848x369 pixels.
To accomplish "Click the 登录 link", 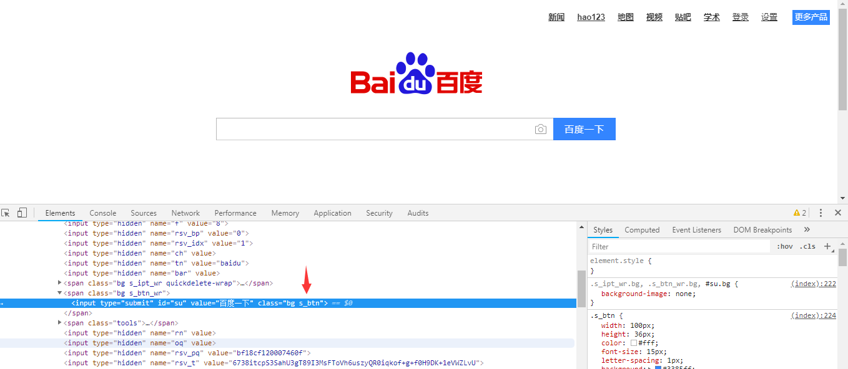I will (x=741, y=17).
